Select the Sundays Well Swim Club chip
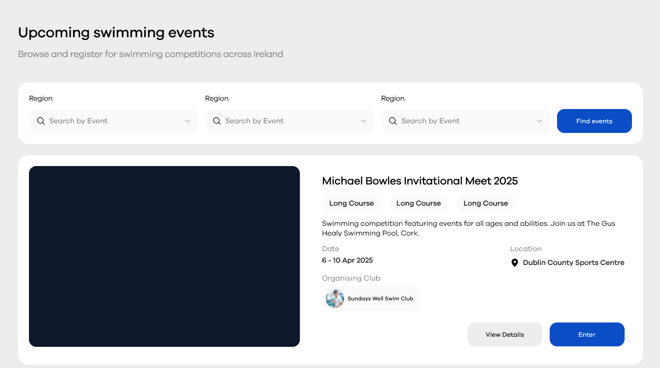The image size is (660, 368). click(x=371, y=299)
